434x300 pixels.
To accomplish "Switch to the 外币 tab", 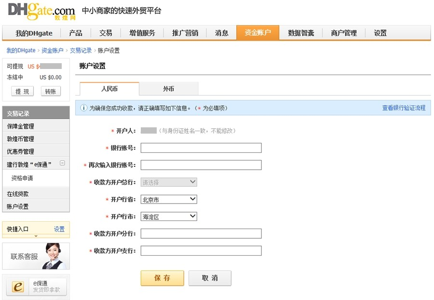I will [168, 89].
